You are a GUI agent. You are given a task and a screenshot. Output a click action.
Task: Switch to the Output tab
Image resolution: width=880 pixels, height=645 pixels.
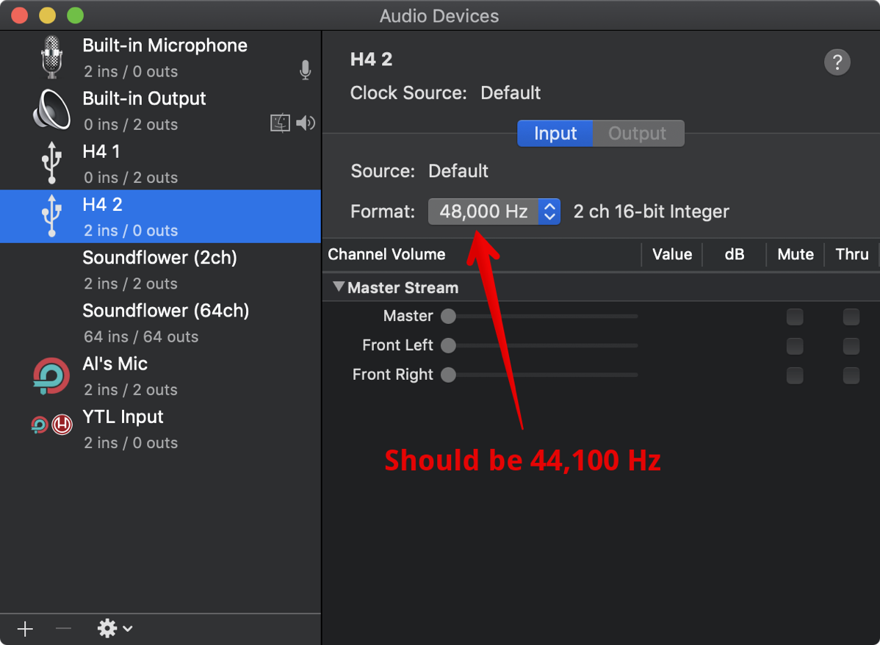coord(638,134)
